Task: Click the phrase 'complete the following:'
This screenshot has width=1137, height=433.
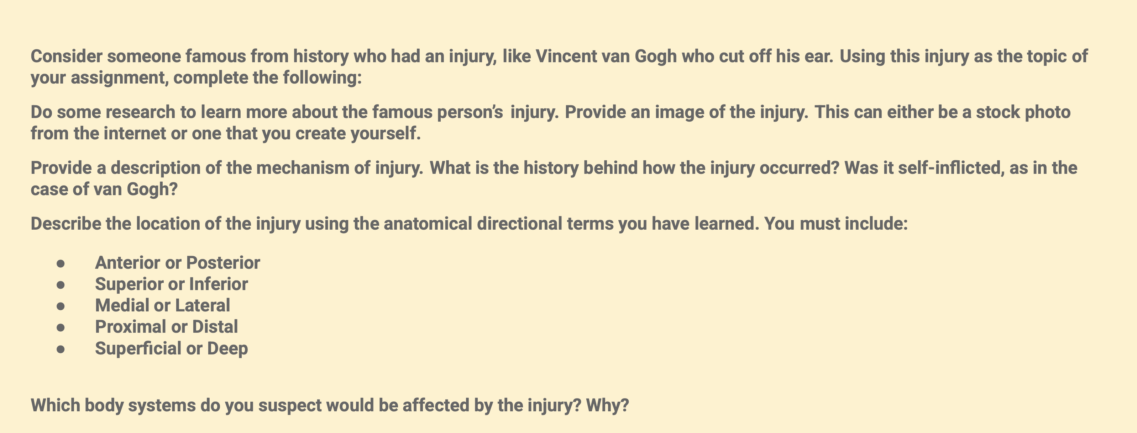Action: coord(267,77)
